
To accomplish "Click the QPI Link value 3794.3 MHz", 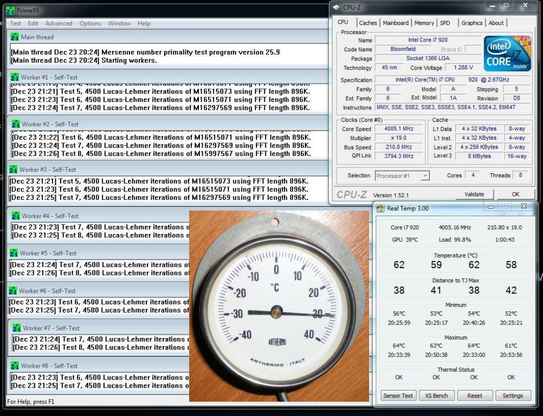I will [399, 156].
